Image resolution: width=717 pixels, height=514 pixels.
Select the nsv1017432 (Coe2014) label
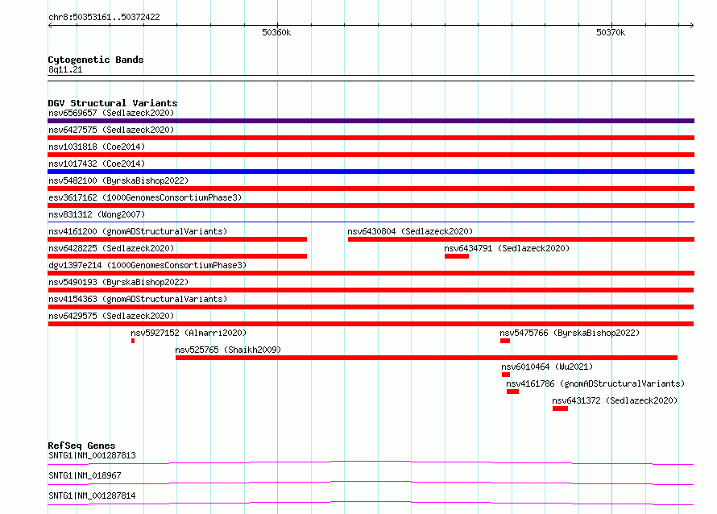click(x=97, y=164)
